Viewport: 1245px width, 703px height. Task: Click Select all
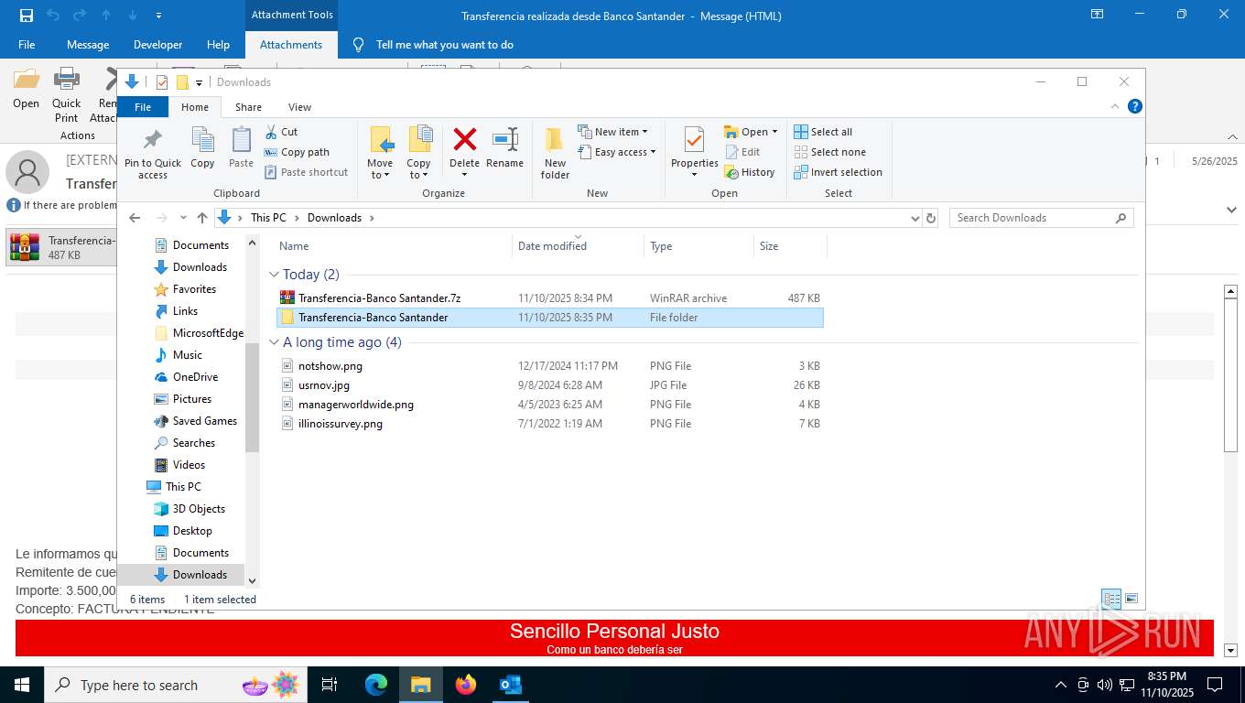click(823, 132)
